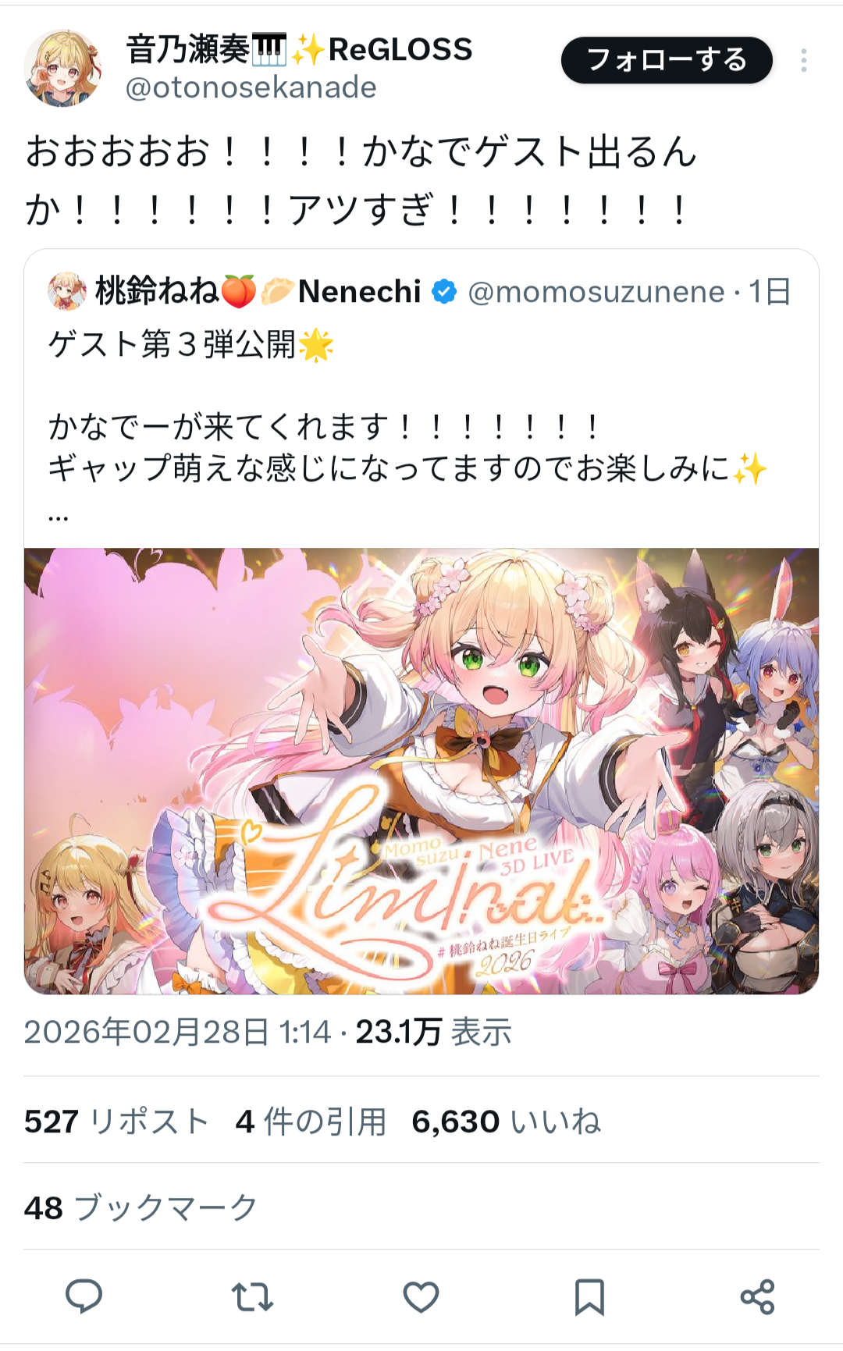
Task: Tap the reply speech bubble icon
Action: (x=84, y=1297)
